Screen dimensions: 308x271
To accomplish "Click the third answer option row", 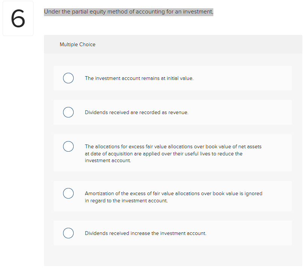I will tap(173, 153).
